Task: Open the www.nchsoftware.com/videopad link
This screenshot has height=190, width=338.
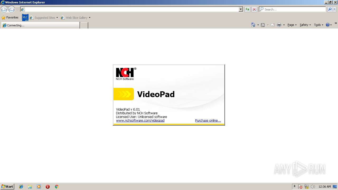Action: click(140, 121)
